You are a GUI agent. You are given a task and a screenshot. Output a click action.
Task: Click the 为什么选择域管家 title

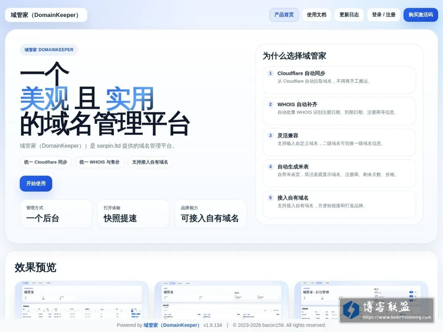295,56
